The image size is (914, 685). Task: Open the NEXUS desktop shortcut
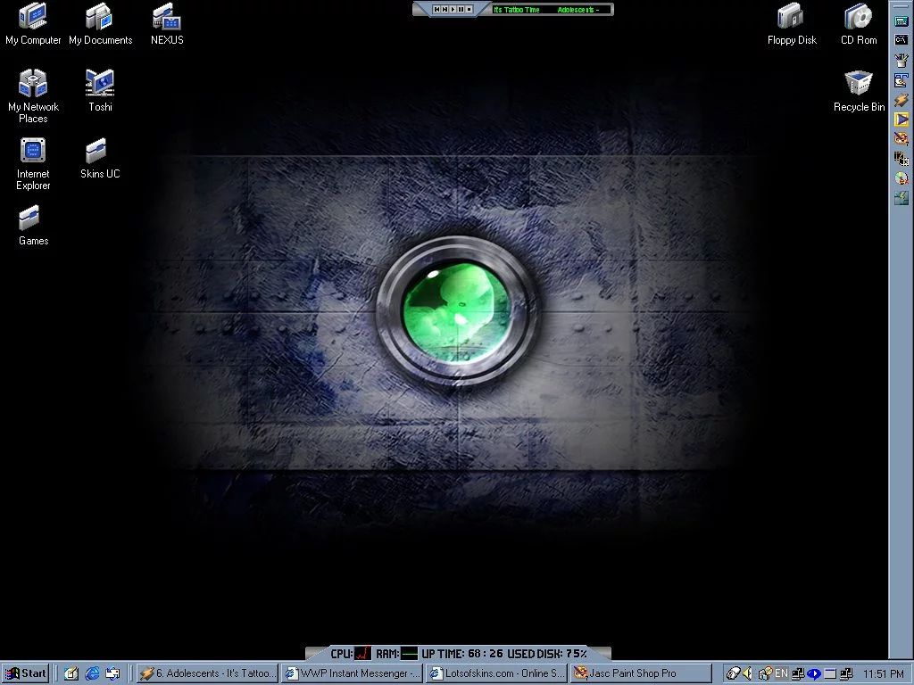click(x=167, y=17)
